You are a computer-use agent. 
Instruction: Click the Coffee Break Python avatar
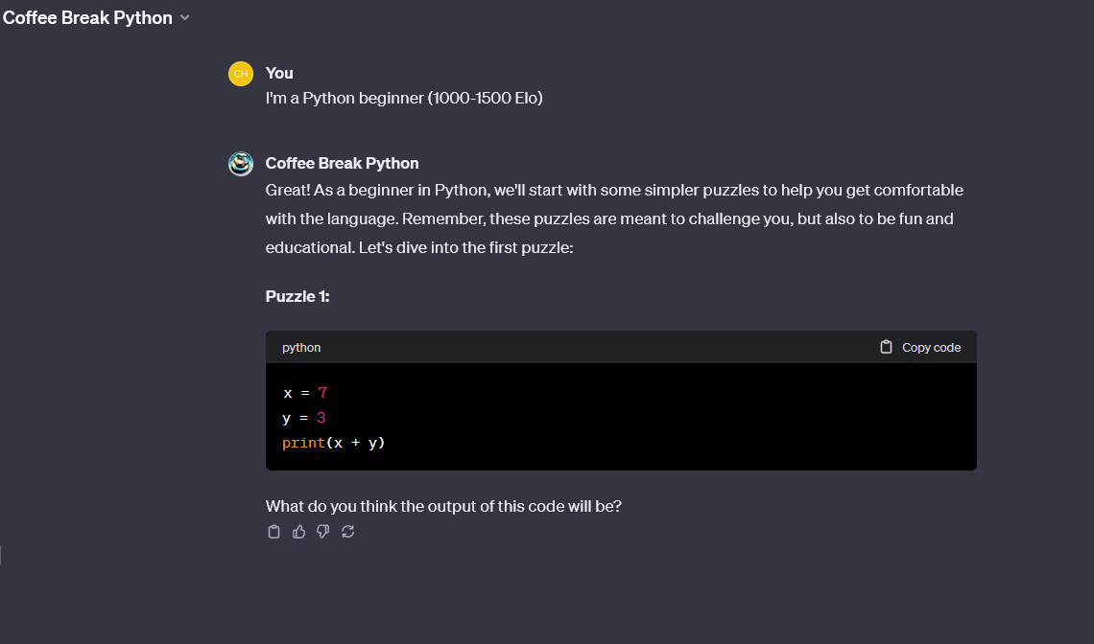tap(240, 163)
